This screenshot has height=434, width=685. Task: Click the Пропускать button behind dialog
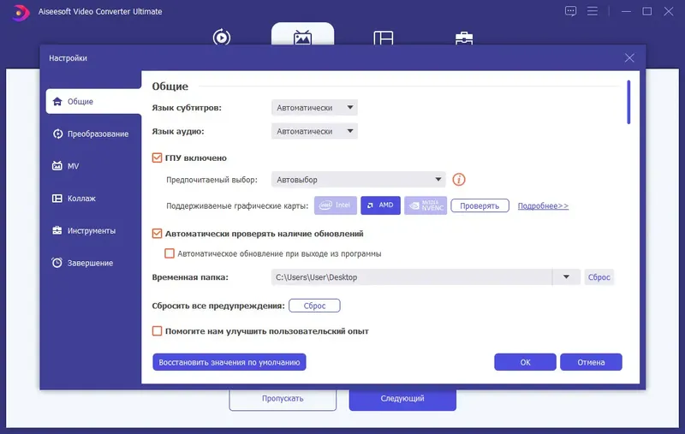283,399
